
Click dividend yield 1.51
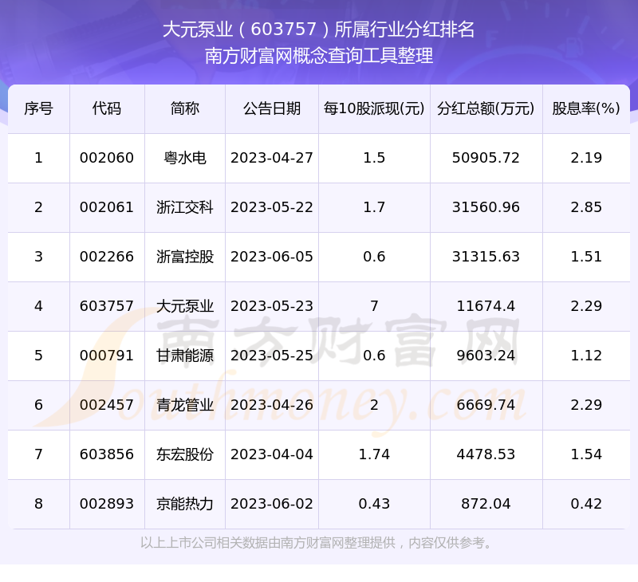[x=586, y=257]
